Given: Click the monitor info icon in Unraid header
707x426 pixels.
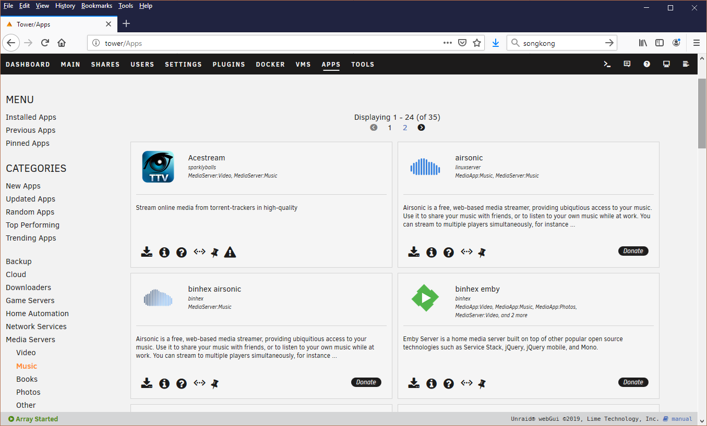Looking at the screenshot, I should click(x=666, y=64).
